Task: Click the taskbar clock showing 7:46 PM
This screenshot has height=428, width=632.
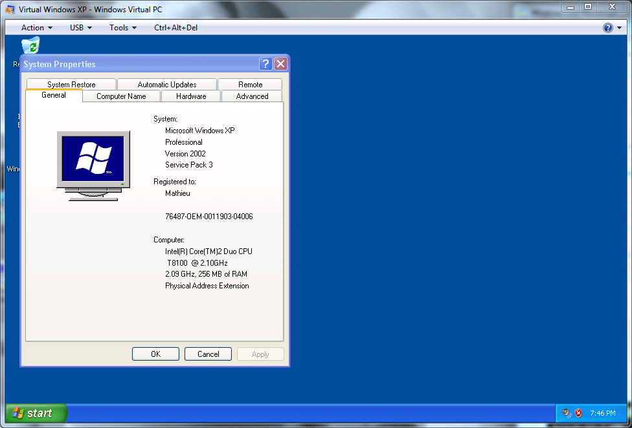Action: 602,413
